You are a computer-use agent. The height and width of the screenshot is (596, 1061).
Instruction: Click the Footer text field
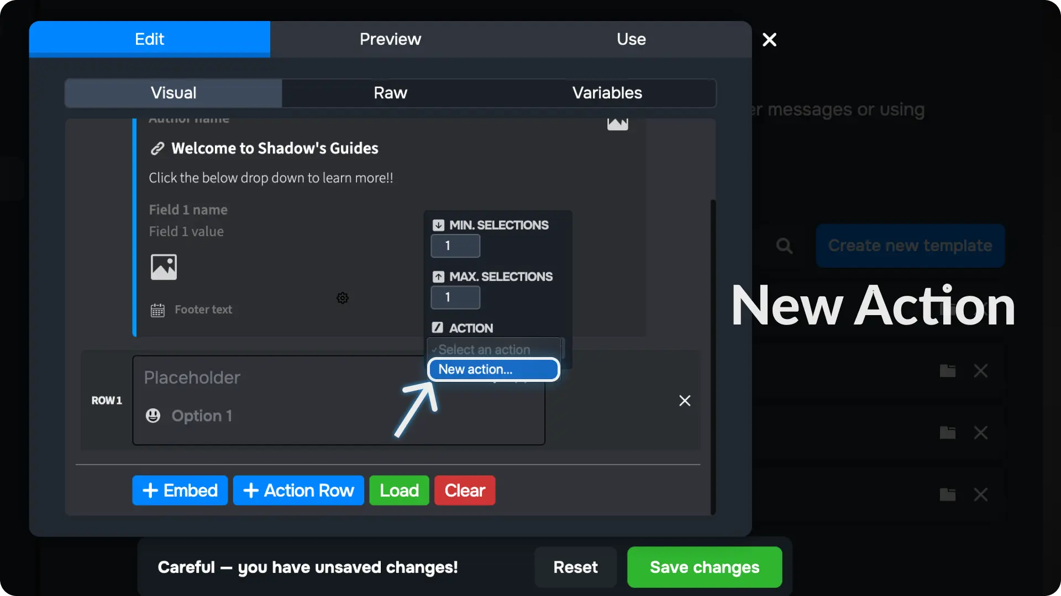203,310
